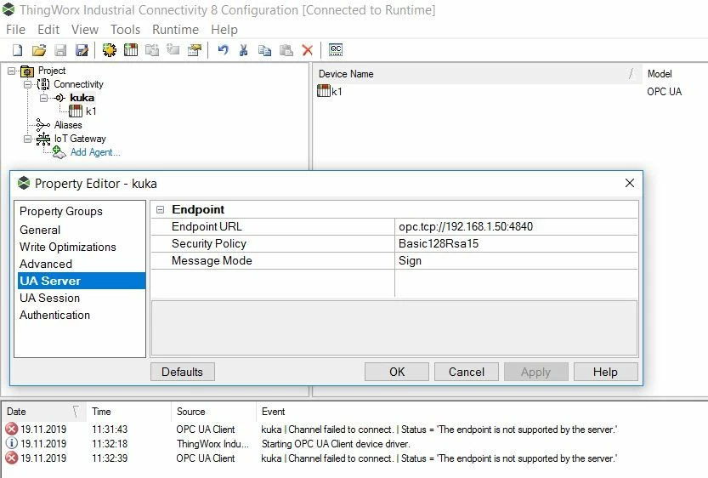Select the General property group
The height and width of the screenshot is (478, 708).
80,230
